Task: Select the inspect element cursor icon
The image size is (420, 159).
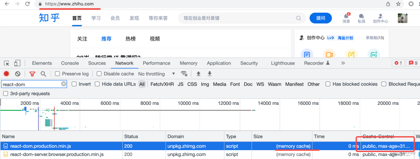Action: click(7, 63)
